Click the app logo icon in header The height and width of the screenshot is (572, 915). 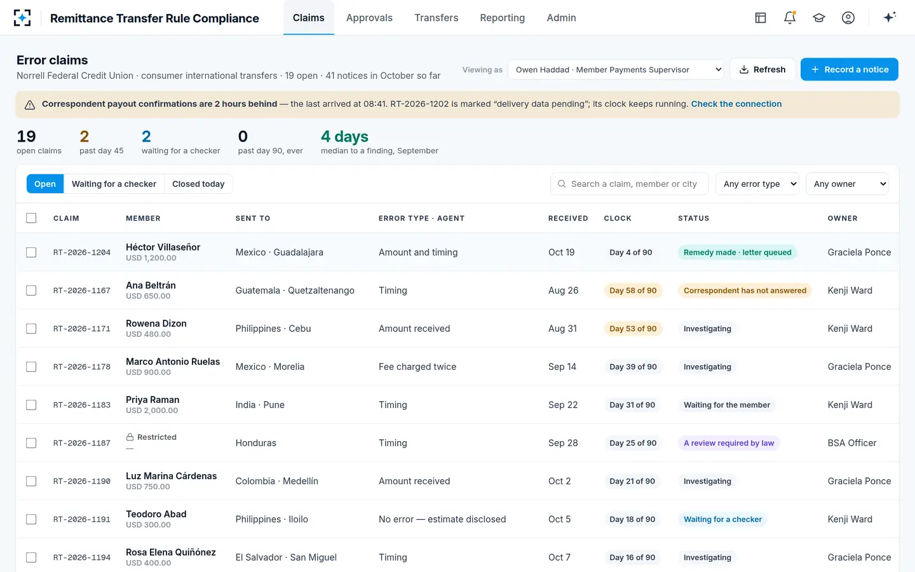[x=22, y=18]
